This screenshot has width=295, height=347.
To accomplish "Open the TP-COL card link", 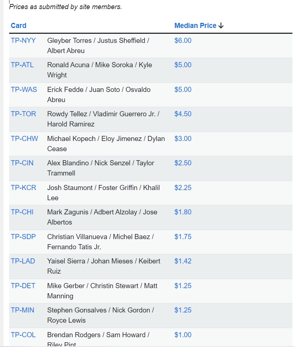I will click(23, 335).
